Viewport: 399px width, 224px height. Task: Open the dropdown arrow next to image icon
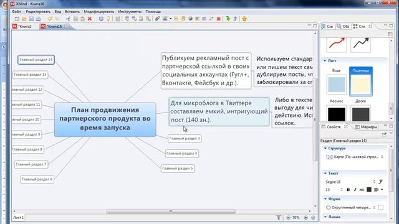170,19
